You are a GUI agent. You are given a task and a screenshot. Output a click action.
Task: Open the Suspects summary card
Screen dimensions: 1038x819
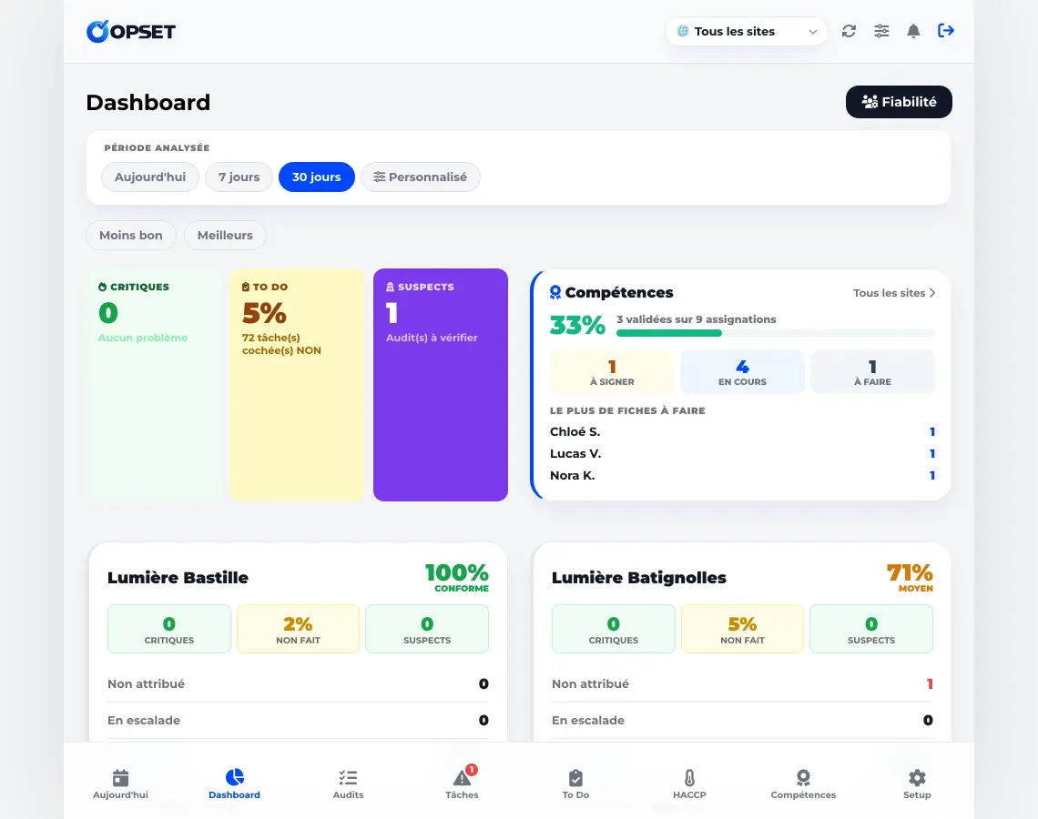tap(441, 384)
